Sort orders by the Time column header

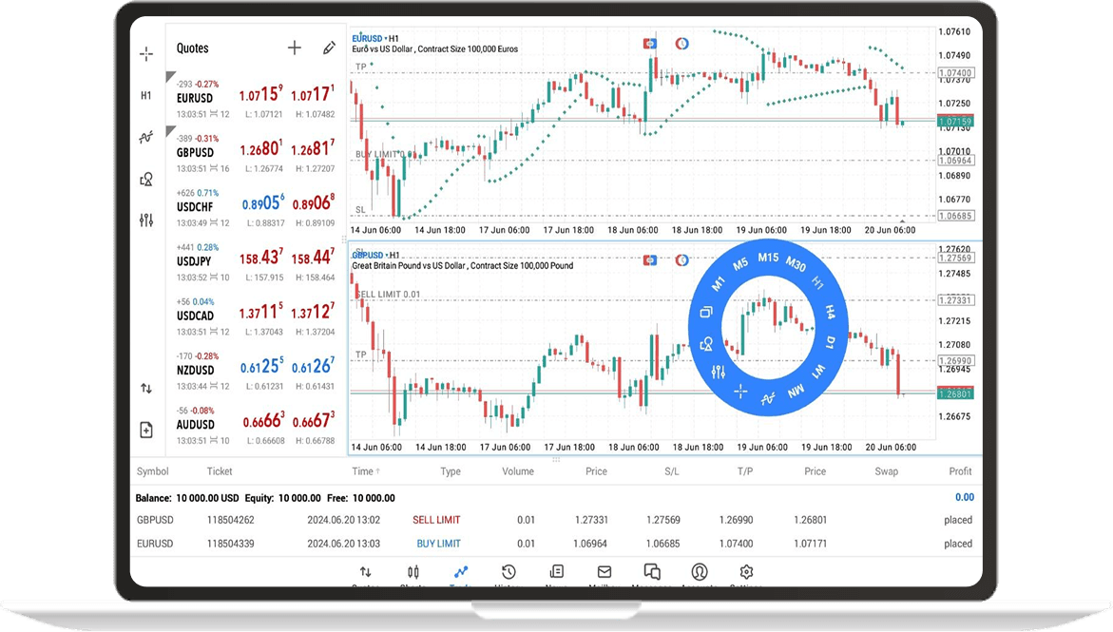click(x=366, y=471)
